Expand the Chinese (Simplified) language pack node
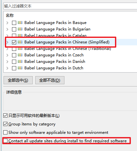The width and height of the screenshot is (137, 151). tap(7, 42)
